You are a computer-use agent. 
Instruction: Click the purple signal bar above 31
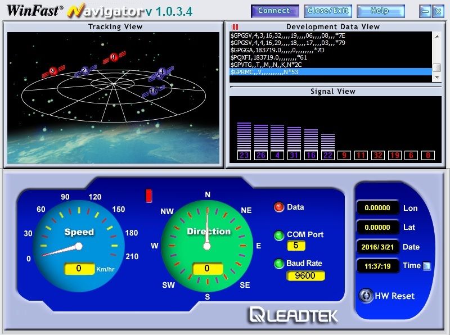point(294,138)
